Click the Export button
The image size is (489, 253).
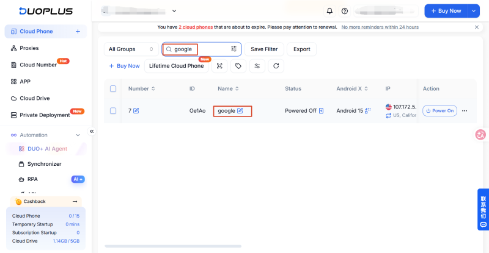[x=301, y=49]
